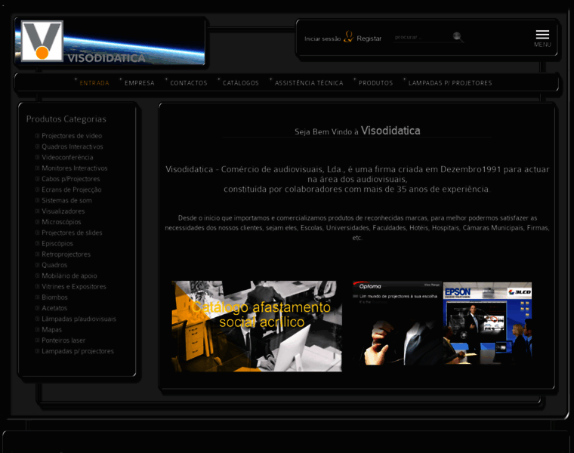Open the Epson 3LCD banner
Image resolution: width=574 pixels, height=453 pixels.
coord(488,323)
